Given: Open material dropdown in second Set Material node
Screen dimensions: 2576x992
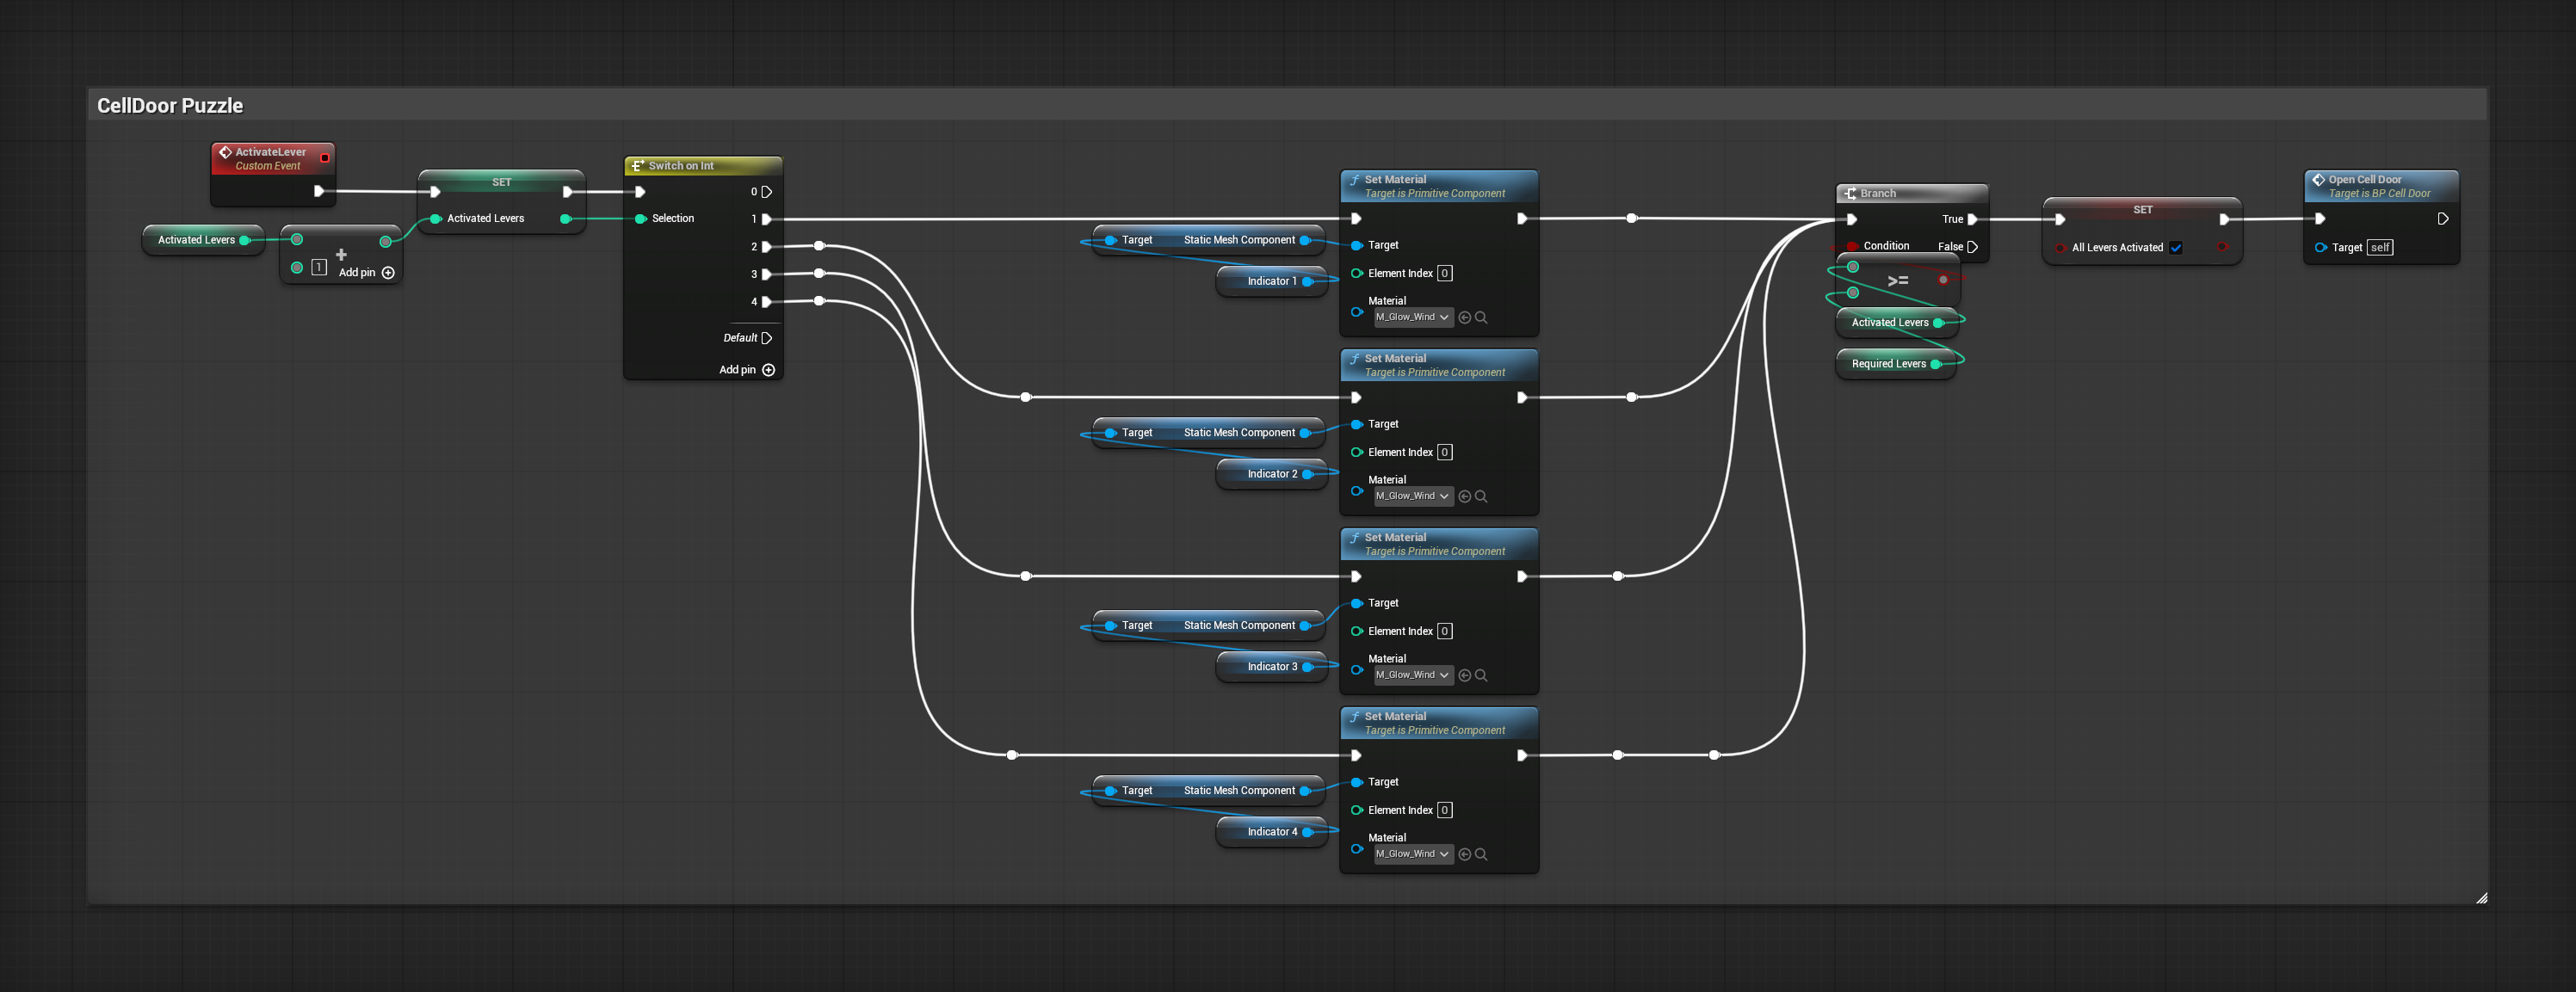Looking at the screenshot, I should [1413, 496].
